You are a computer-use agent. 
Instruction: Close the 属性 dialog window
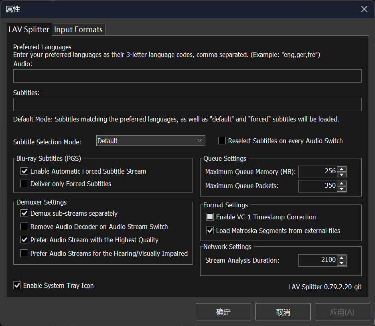point(364,9)
